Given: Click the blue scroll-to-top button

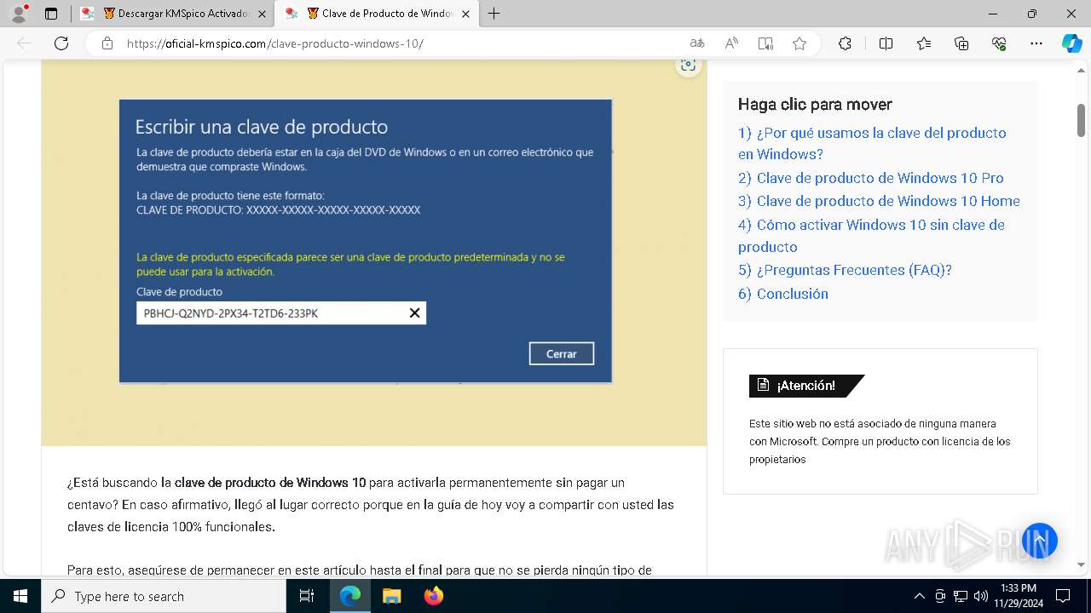Looking at the screenshot, I should tap(1040, 541).
